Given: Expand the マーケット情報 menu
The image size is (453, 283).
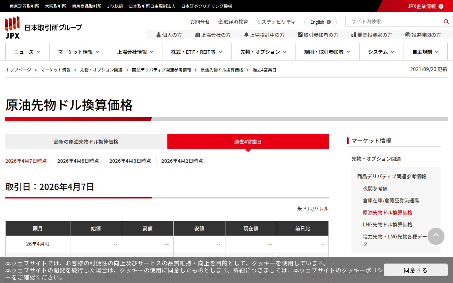Looking at the screenshot, I should (79, 52).
